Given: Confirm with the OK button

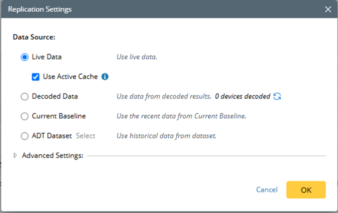Looking at the screenshot, I should pos(306,190).
